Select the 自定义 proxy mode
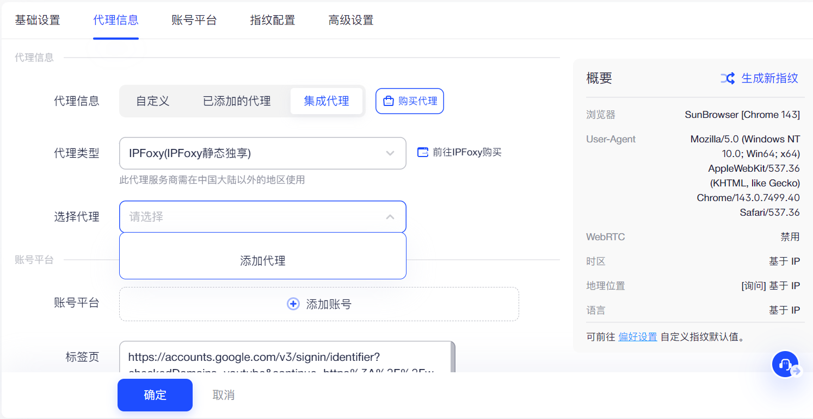813x419 pixels. pos(153,101)
